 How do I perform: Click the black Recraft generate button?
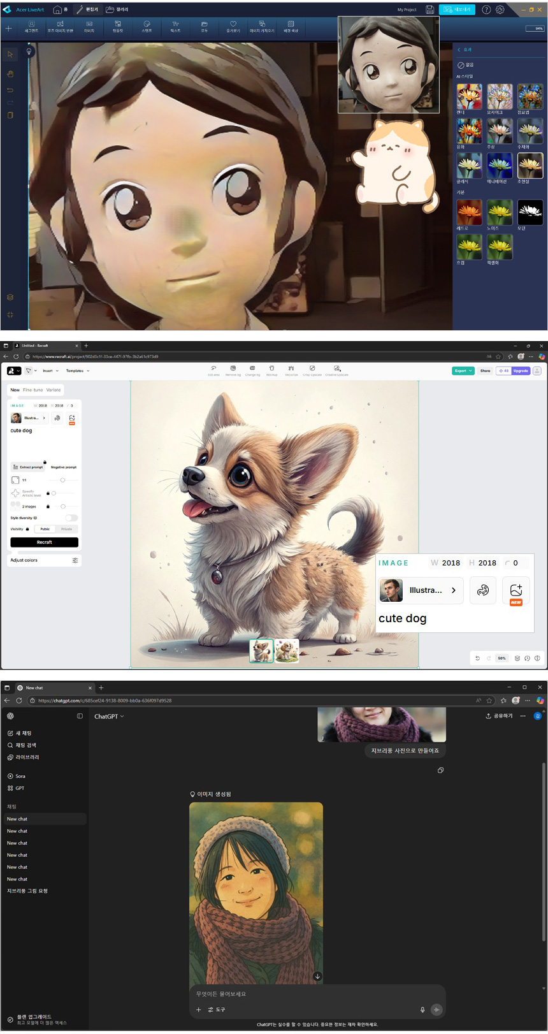pos(44,542)
